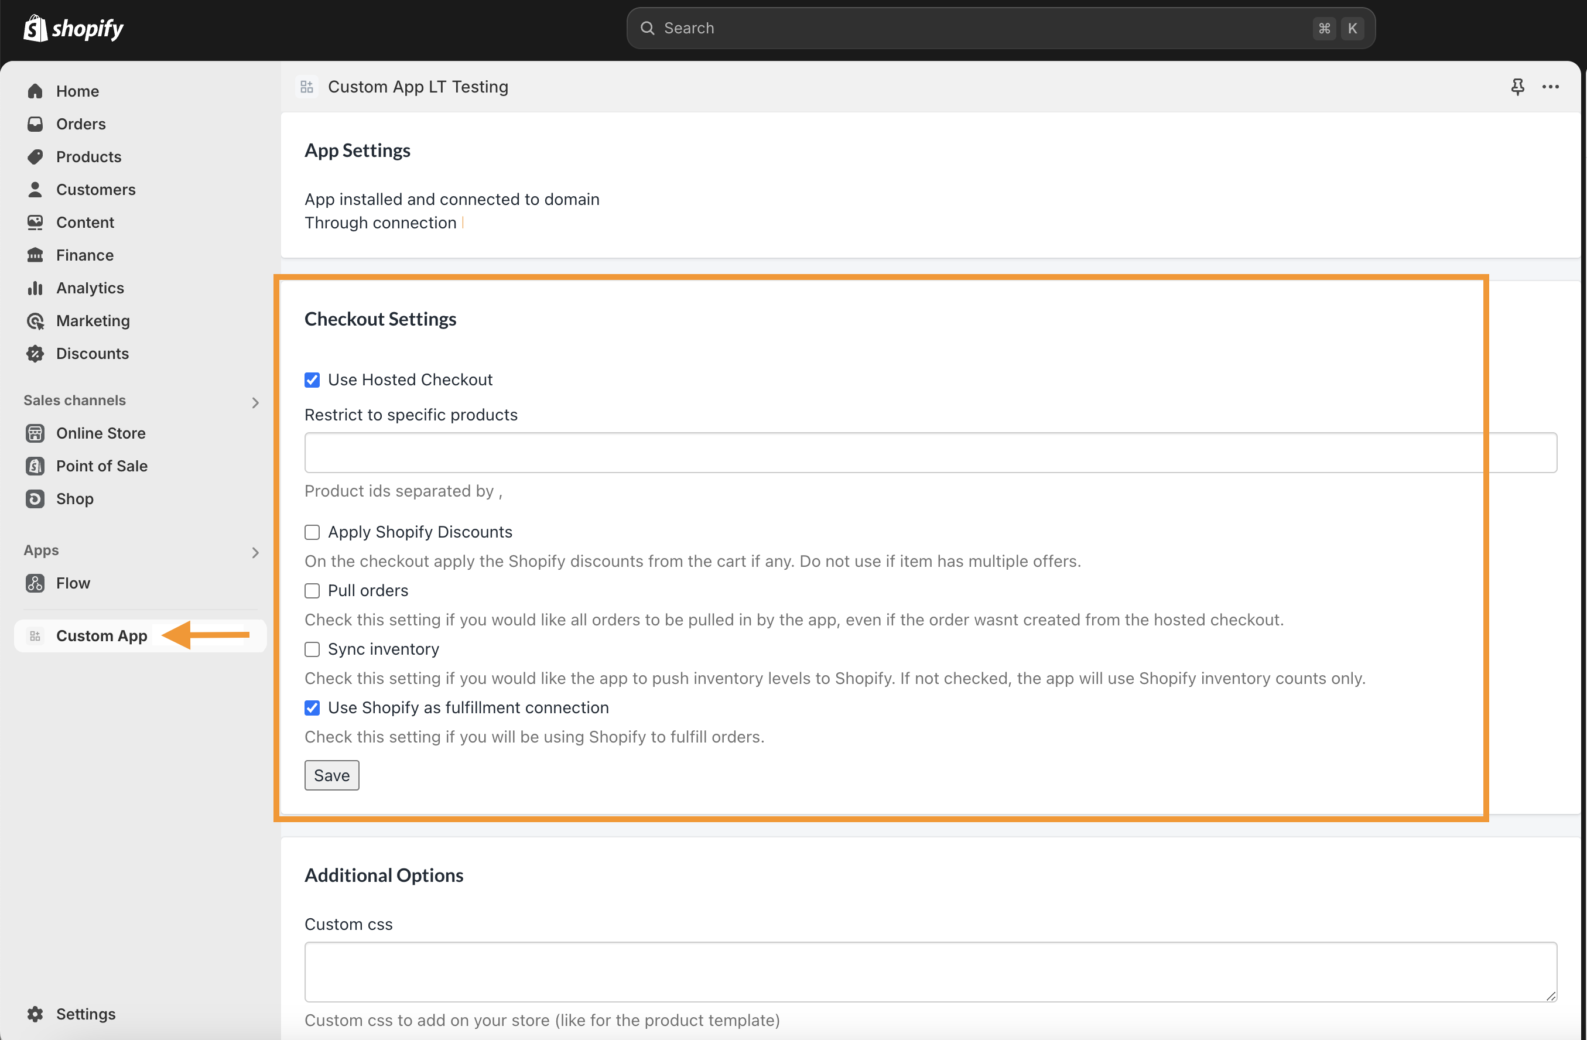This screenshot has width=1587, height=1040.
Task: Click the Apply Shopify Discounts label
Action: point(420,531)
